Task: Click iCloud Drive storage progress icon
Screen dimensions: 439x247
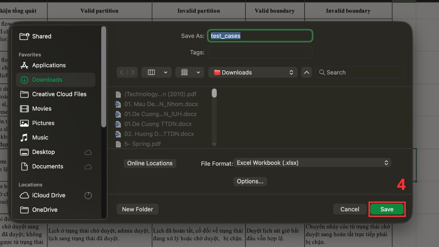Action: point(88,195)
